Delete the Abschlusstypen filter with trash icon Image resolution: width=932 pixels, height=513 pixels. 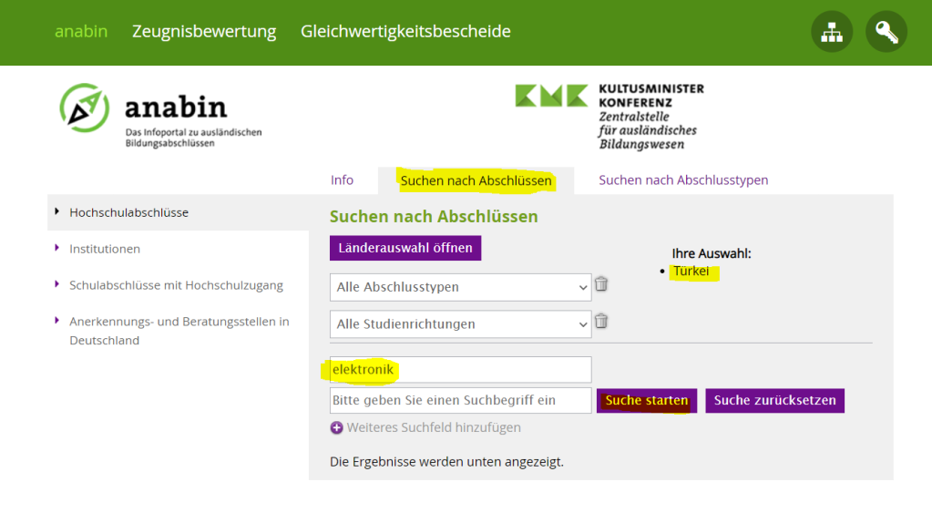(x=601, y=284)
